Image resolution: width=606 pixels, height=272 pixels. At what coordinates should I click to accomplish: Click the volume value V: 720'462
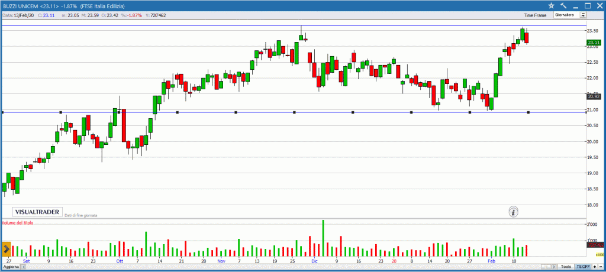(156, 15)
